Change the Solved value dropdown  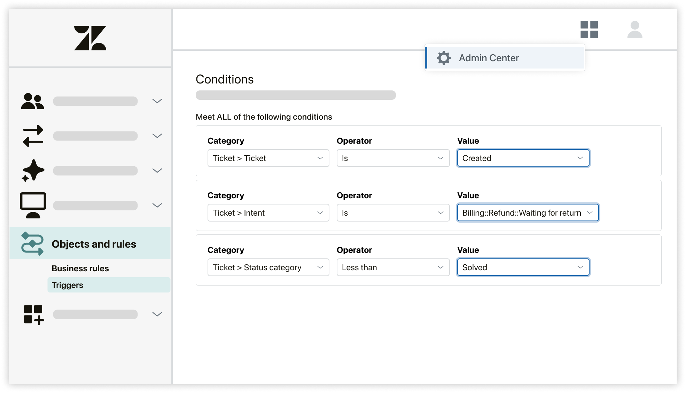point(523,267)
